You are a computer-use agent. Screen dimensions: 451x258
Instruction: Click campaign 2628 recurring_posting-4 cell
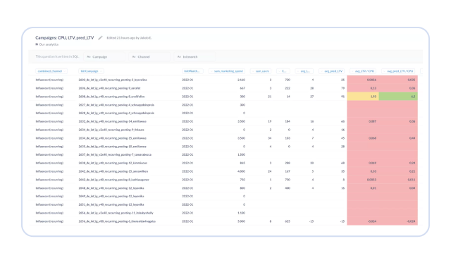pyautogui.click(x=116, y=113)
